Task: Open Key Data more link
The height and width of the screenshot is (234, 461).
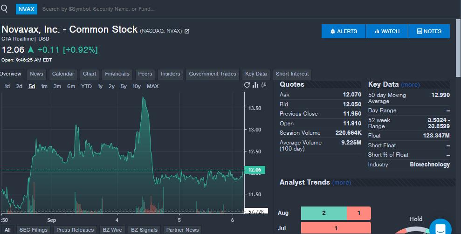Action: pos(410,85)
